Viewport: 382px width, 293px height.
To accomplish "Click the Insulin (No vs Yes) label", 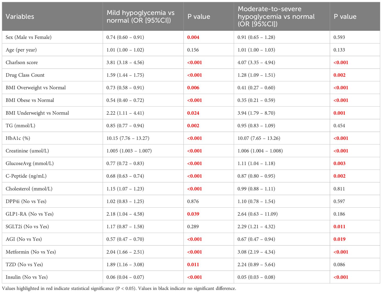I will tap(27, 277).
